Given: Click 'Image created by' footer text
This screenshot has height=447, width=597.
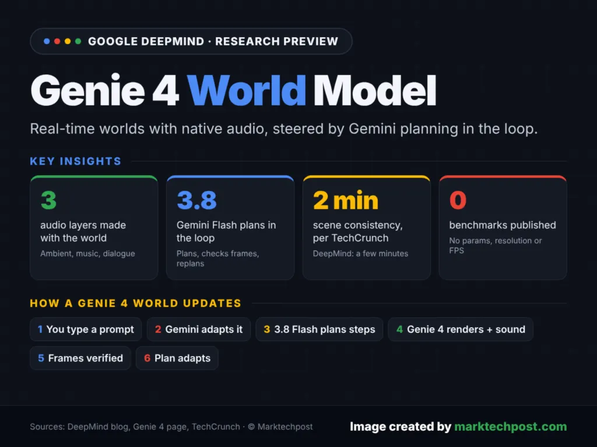Looking at the screenshot, I should coord(401,427).
